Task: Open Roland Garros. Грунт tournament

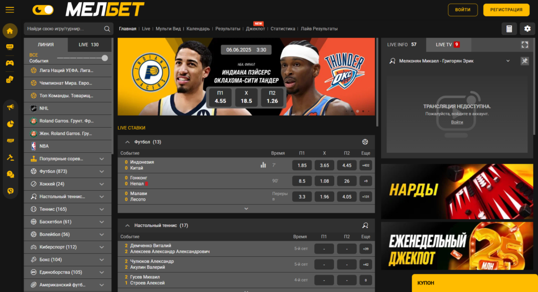Action: point(68,121)
